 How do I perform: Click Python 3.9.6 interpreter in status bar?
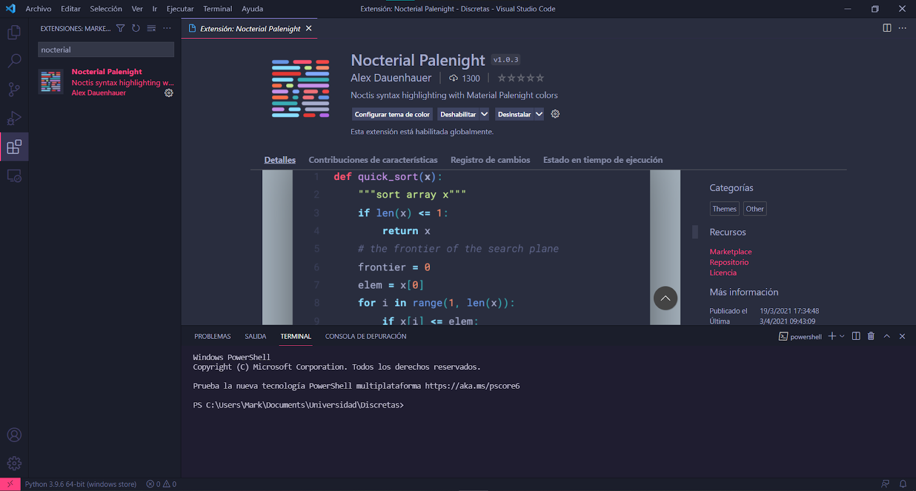tap(81, 484)
